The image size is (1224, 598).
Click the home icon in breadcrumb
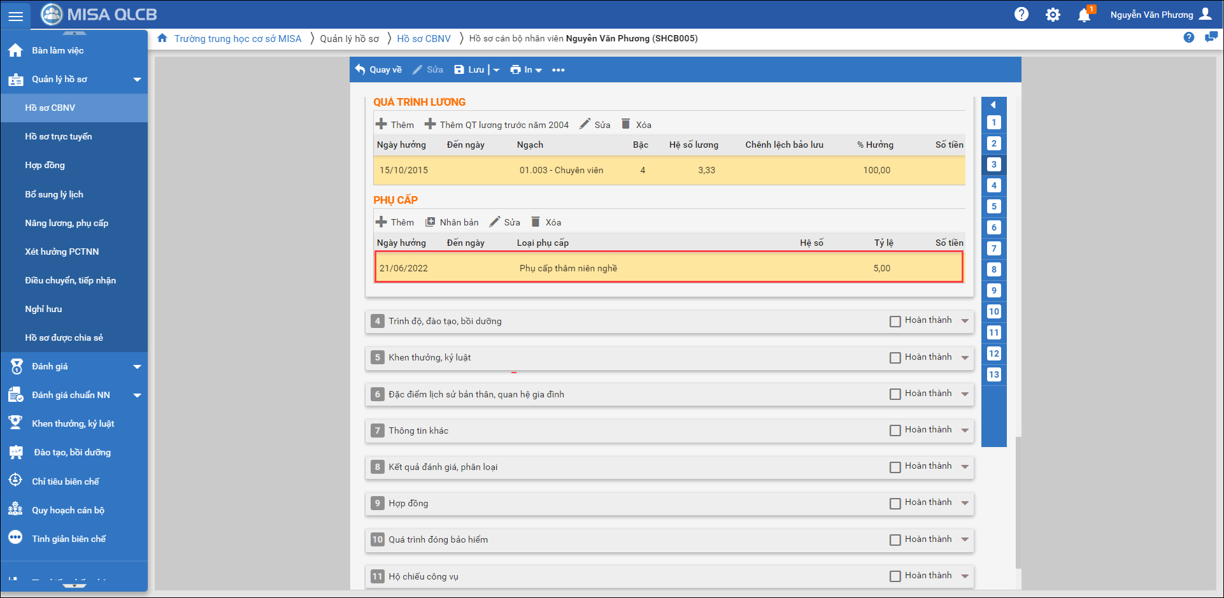coord(162,38)
